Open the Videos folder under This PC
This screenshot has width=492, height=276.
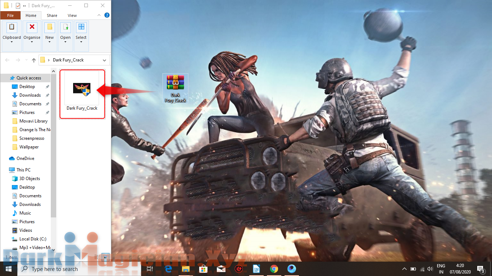pyautogui.click(x=26, y=230)
